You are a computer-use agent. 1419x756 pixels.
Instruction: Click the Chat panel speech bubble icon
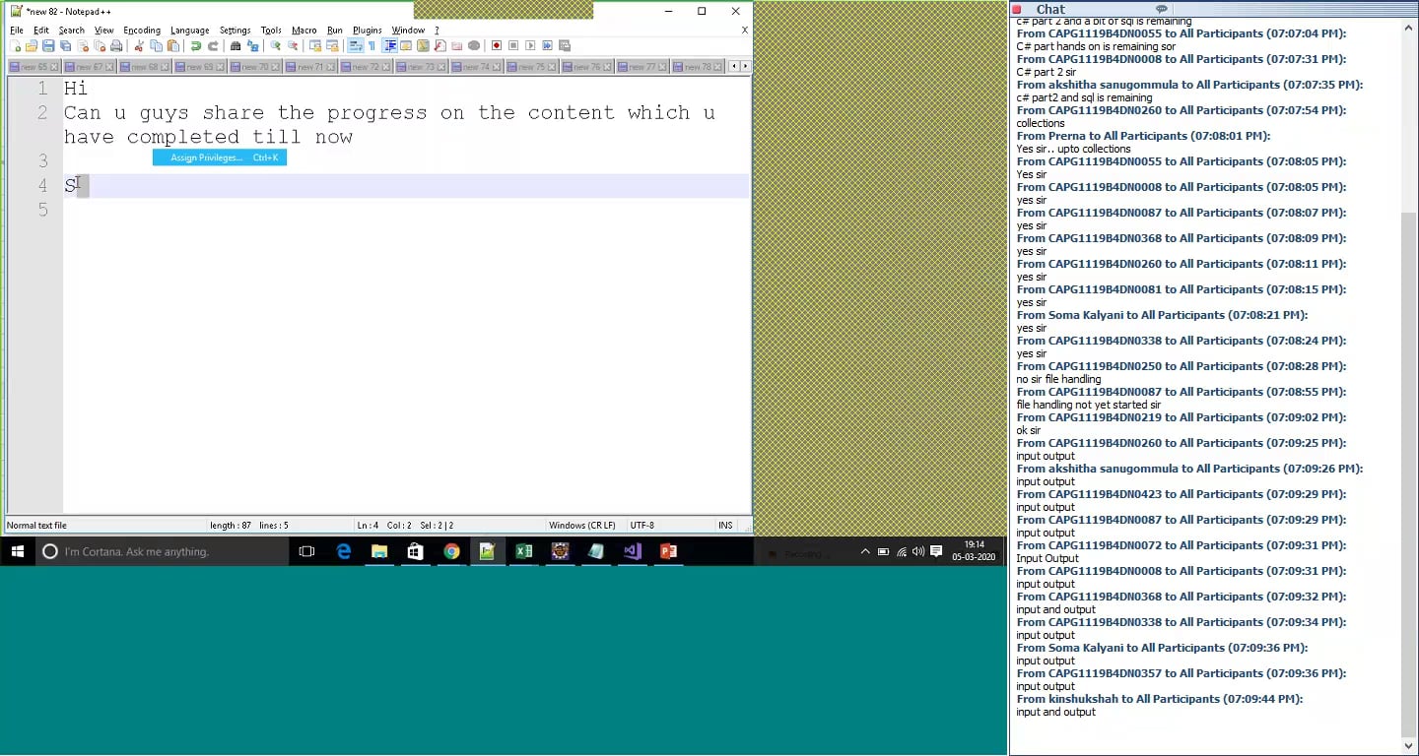coord(1162,9)
